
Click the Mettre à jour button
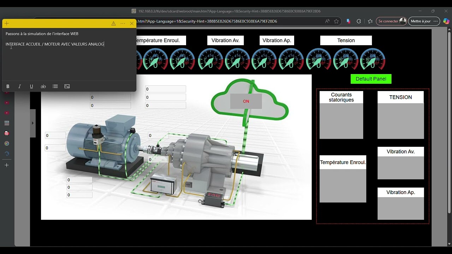pos(424,21)
